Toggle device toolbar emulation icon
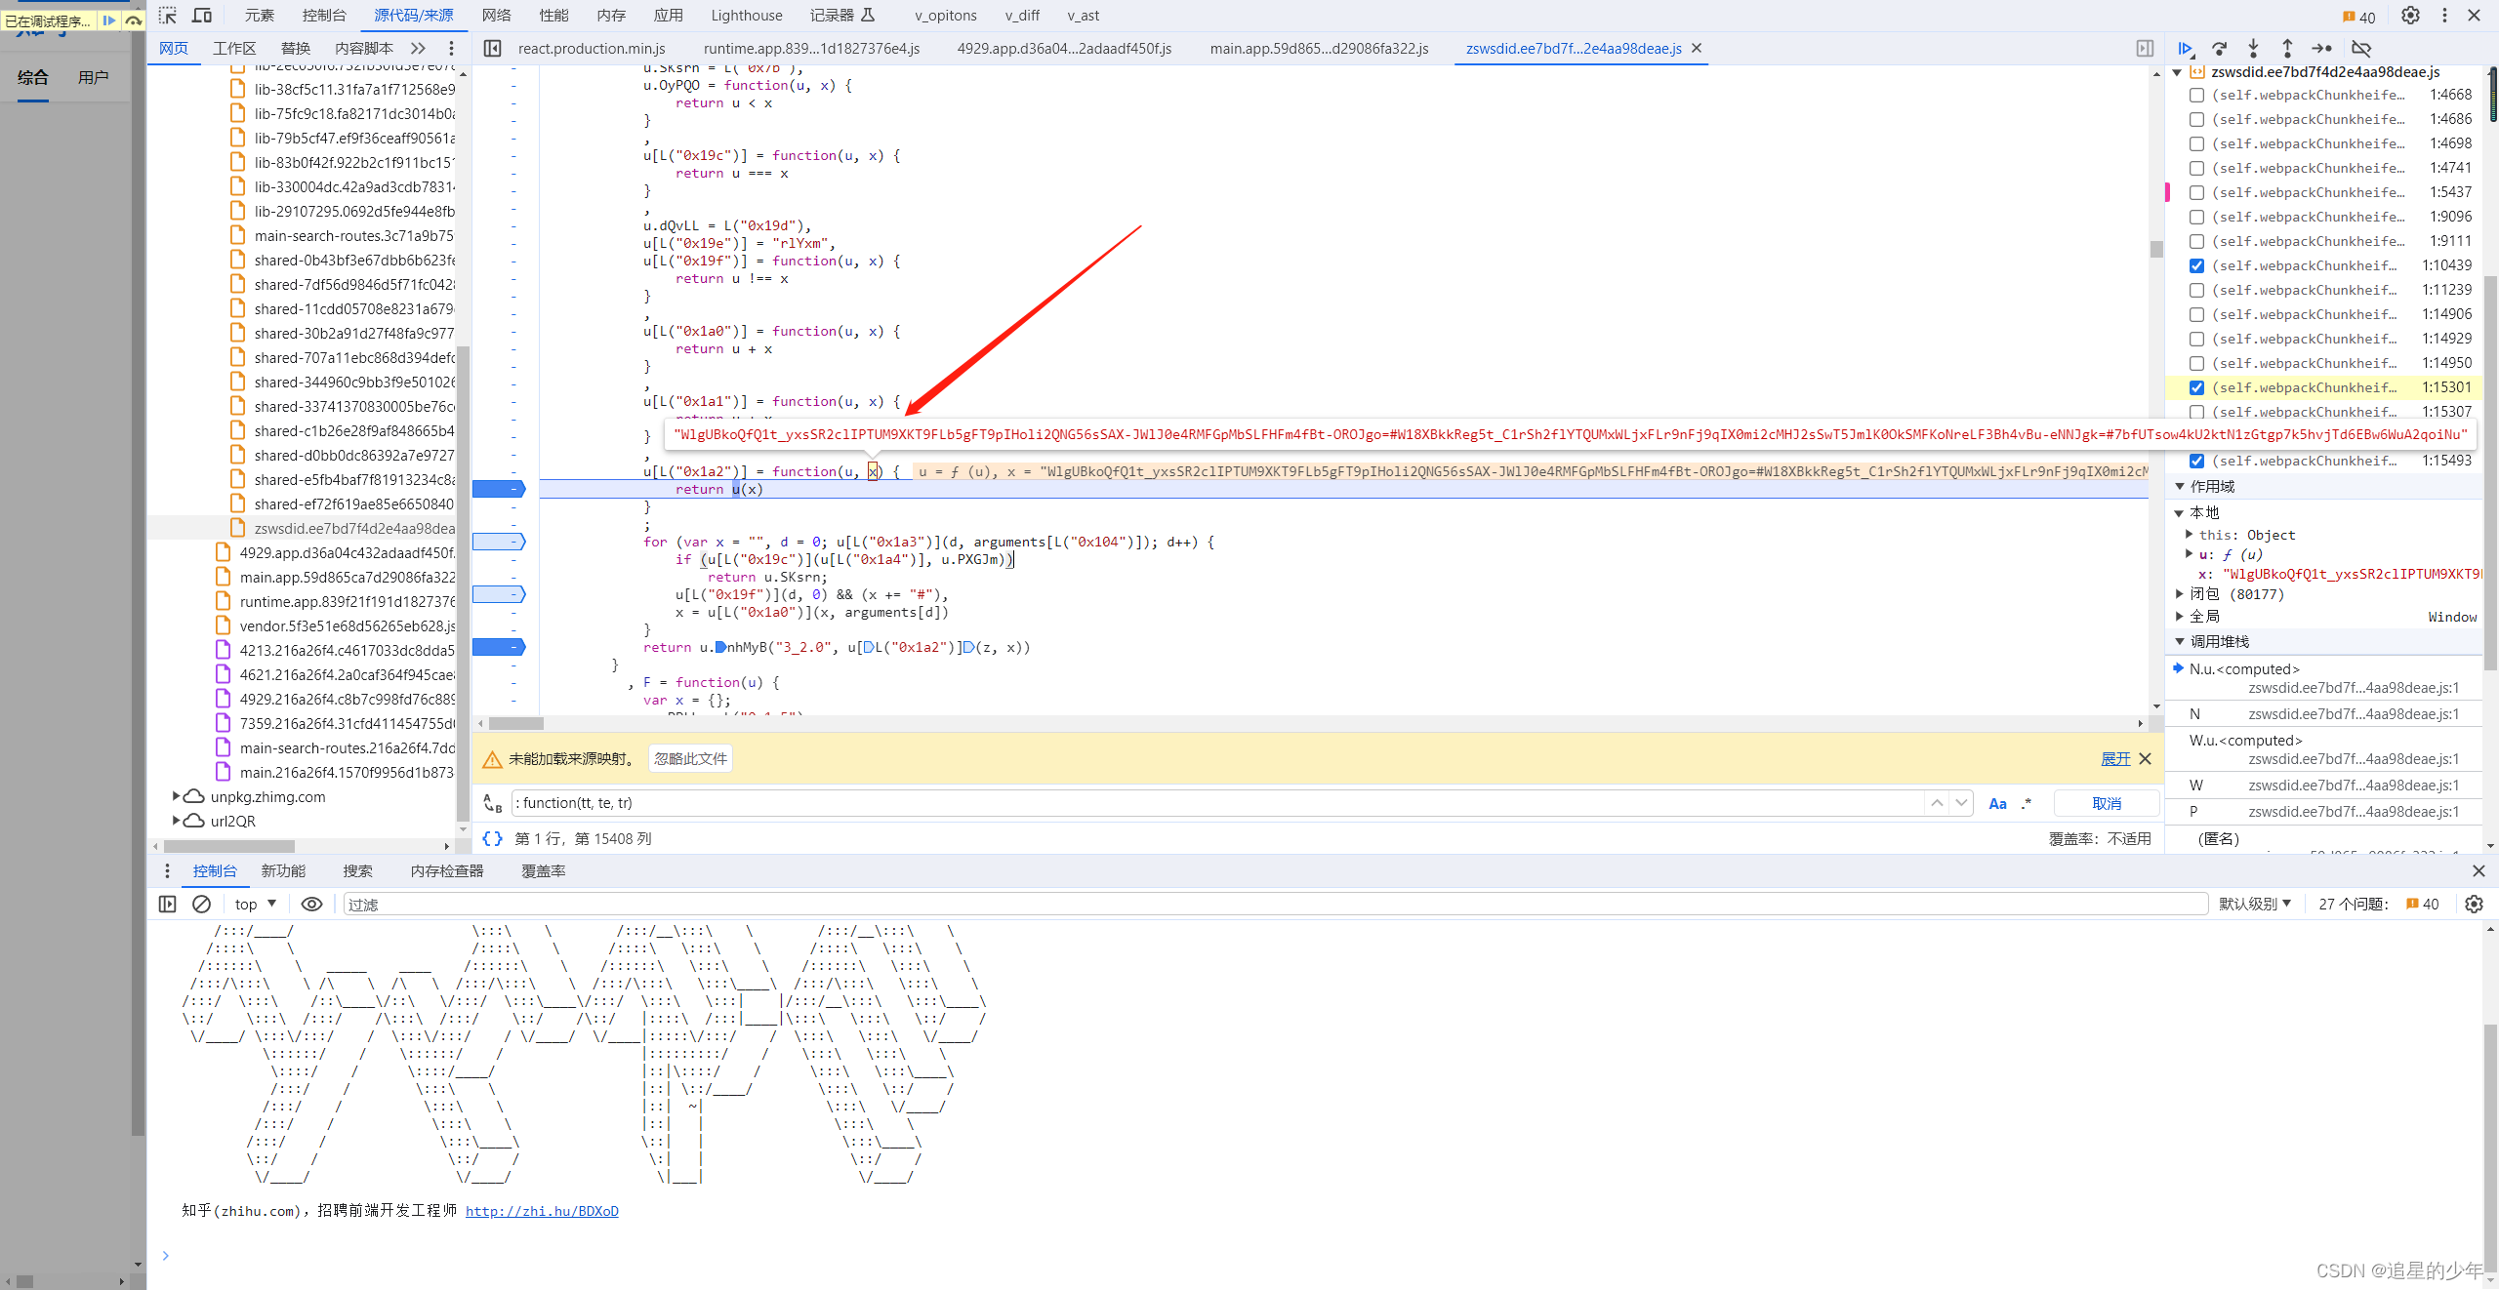Image resolution: width=2499 pixels, height=1290 pixels. 202,16
